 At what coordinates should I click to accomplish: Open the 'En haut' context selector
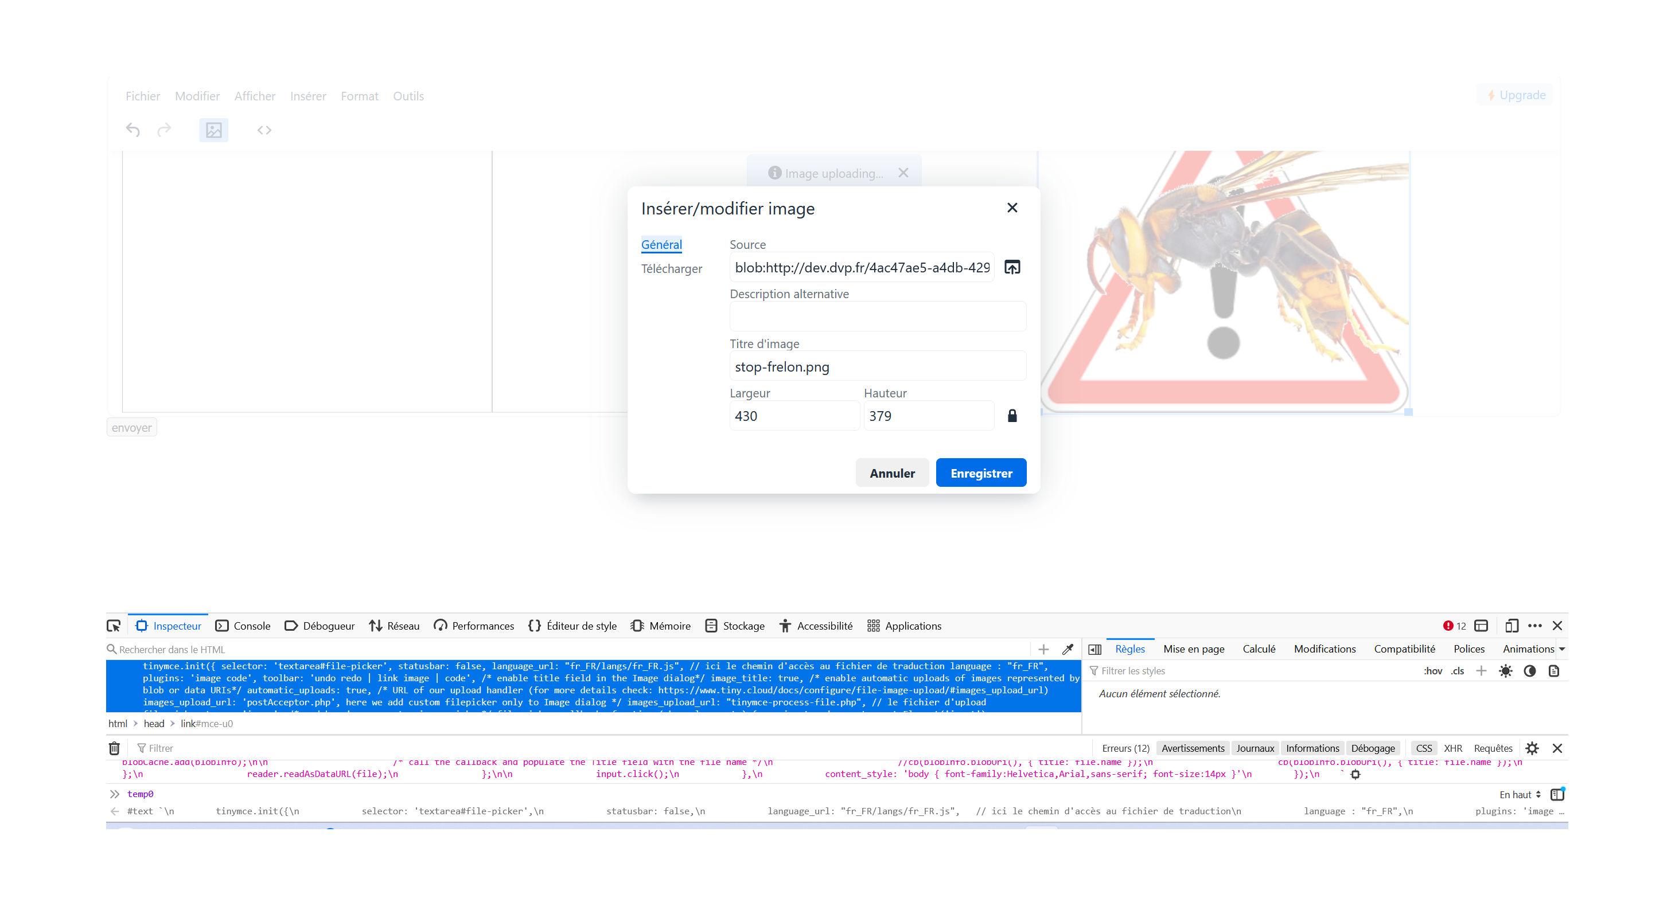tap(1520, 794)
